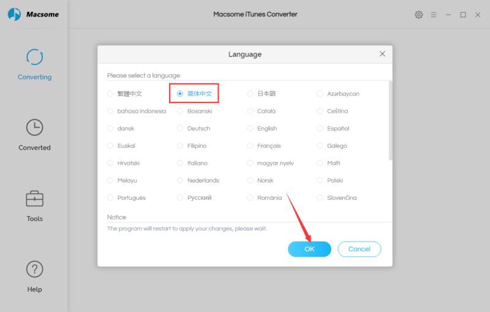Click the Converted sidebar label

tap(34, 148)
